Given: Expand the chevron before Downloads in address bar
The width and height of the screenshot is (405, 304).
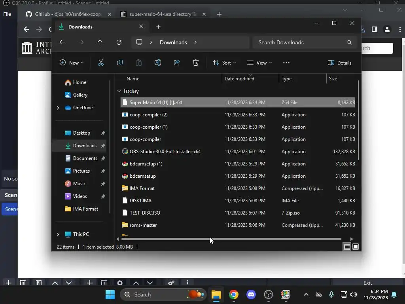Looking at the screenshot, I should 151,42.
